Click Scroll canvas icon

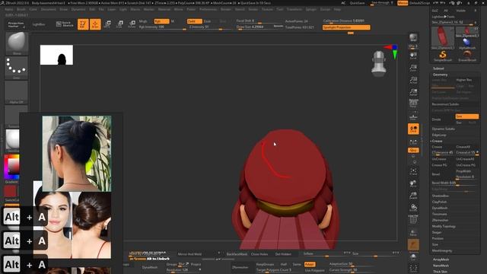pos(413,56)
